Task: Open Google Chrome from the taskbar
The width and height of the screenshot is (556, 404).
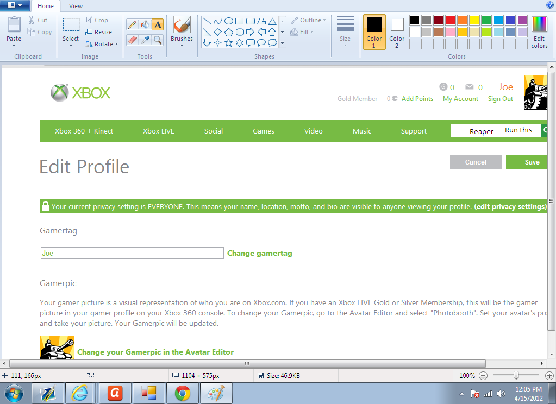Action: click(182, 393)
